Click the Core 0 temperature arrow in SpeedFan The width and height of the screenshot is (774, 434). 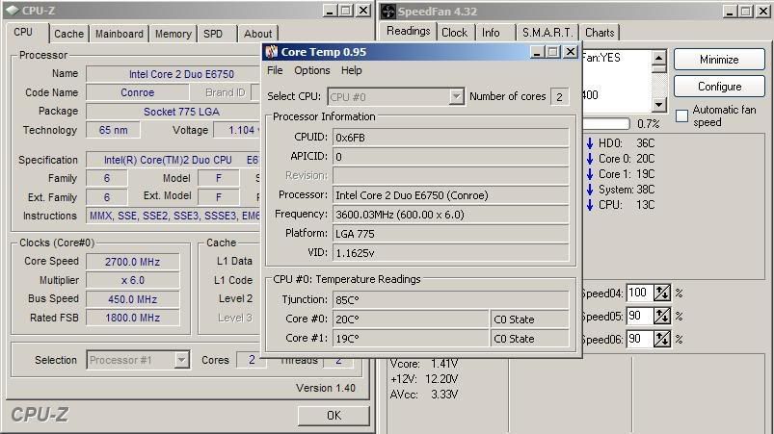pos(589,159)
